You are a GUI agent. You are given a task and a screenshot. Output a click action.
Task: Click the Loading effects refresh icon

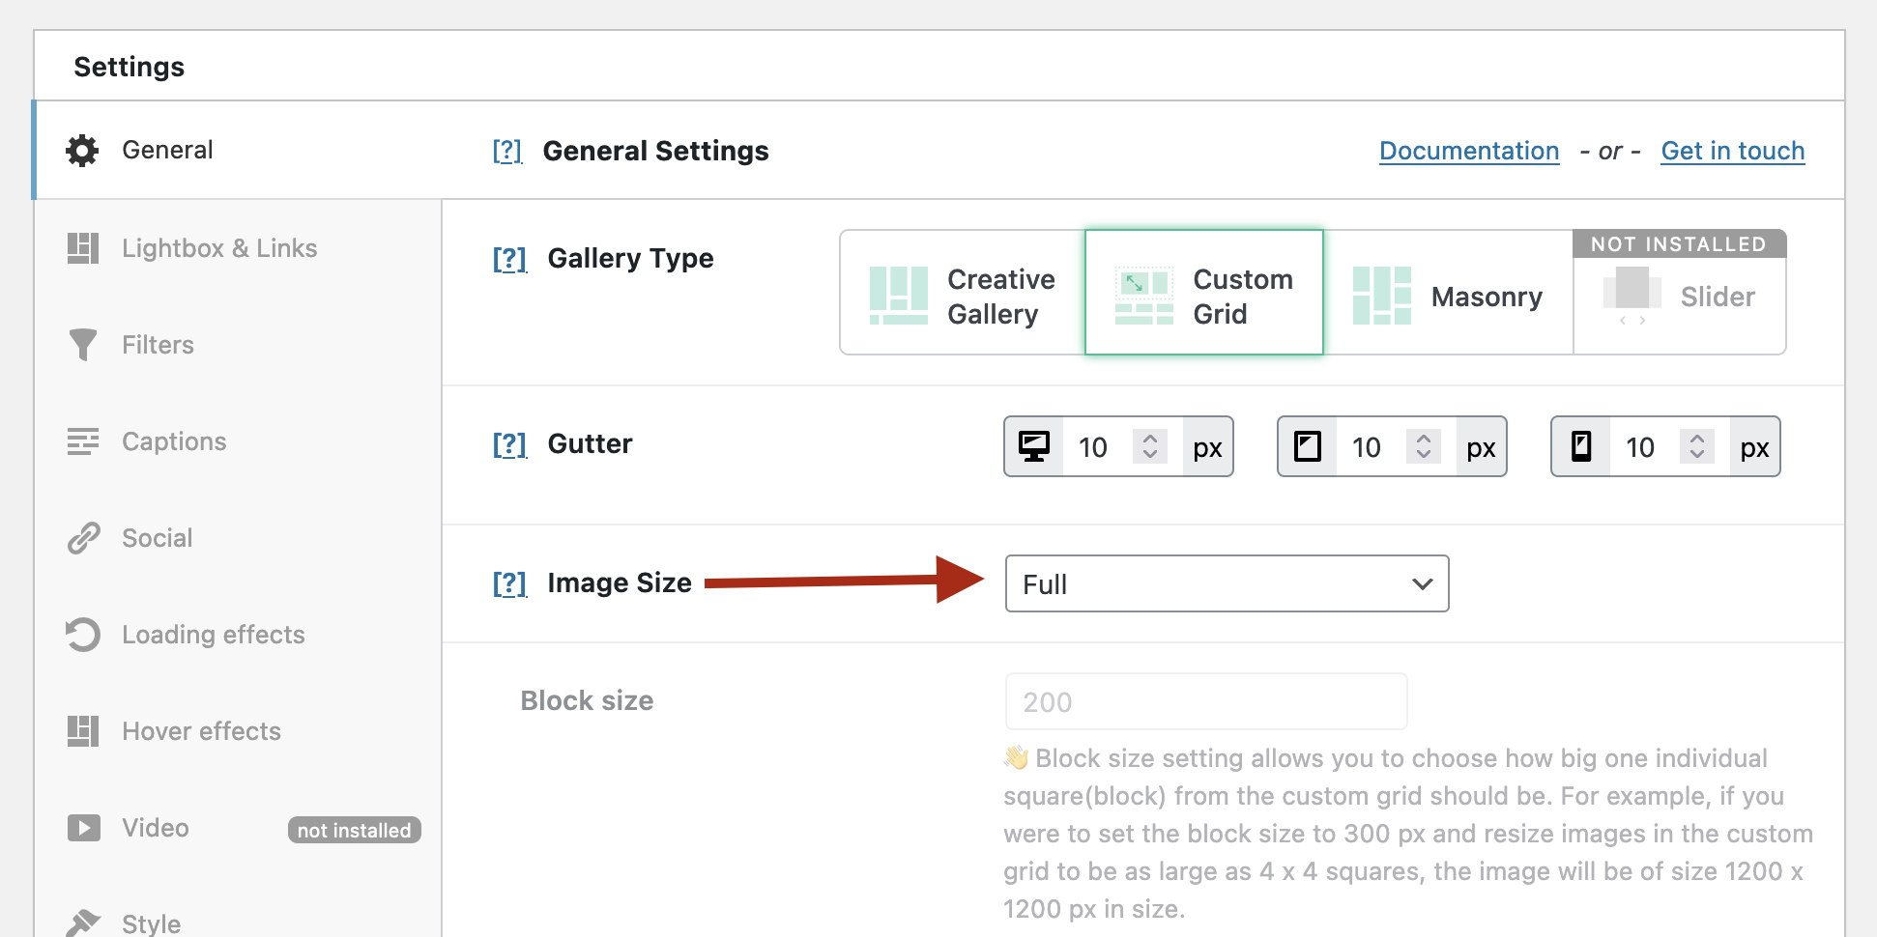(x=83, y=634)
